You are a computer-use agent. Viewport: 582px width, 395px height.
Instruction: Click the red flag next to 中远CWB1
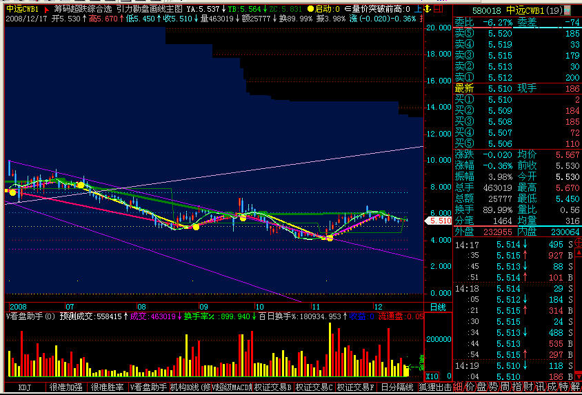[46, 9]
